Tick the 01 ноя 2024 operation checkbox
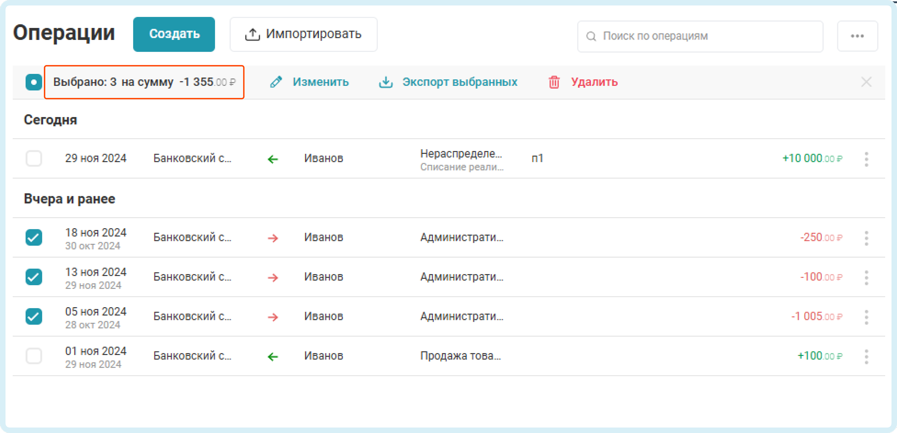This screenshot has height=433, width=897. click(x=34, y=356)
